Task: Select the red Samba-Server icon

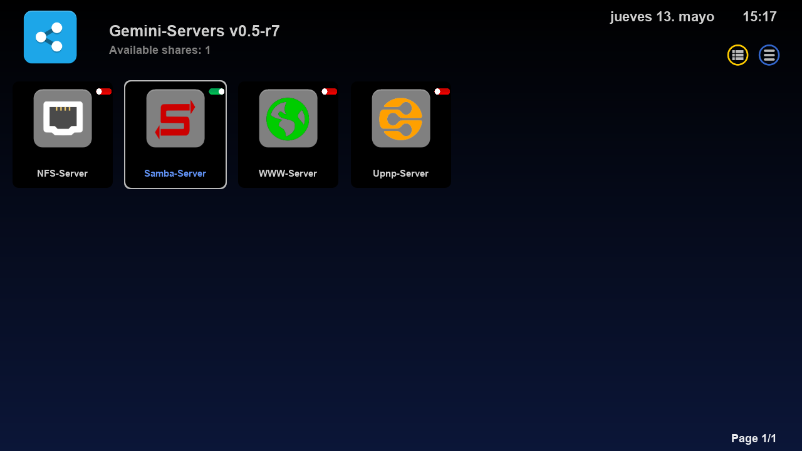Action: (175, 118)
